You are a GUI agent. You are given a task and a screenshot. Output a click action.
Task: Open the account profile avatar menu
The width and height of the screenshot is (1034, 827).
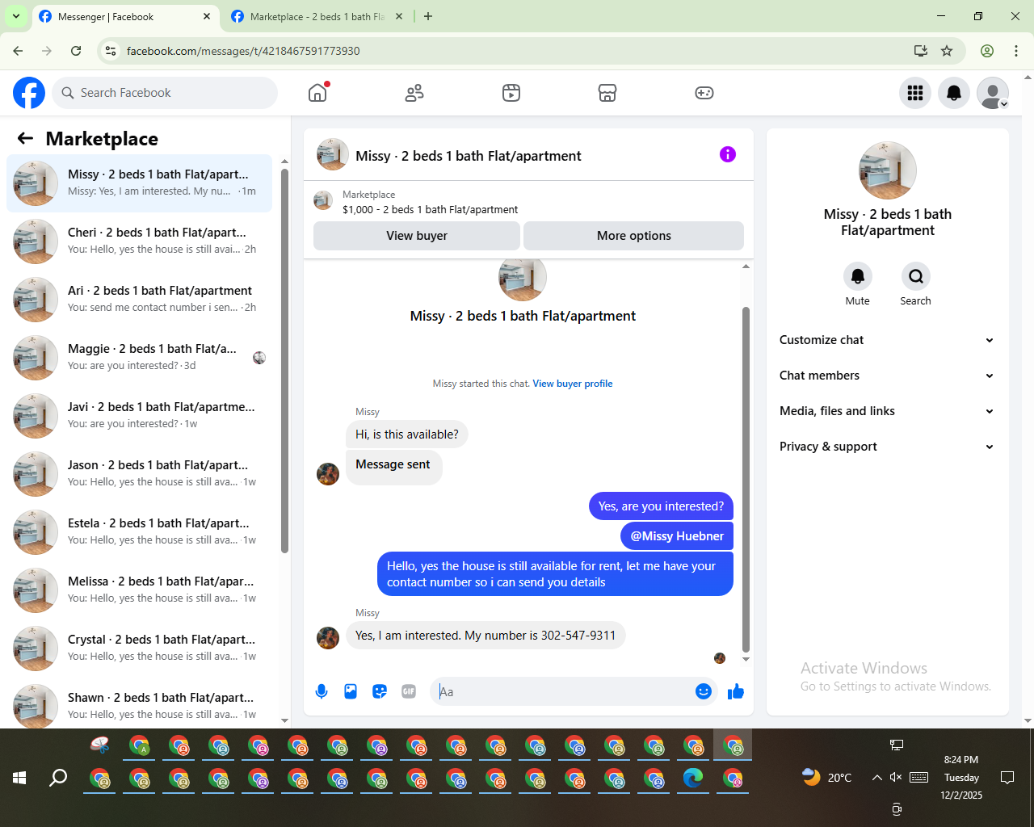tap(993, 93)
